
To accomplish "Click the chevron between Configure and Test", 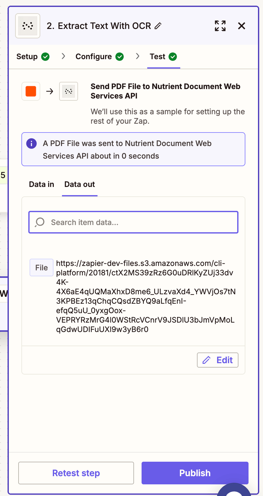I will click(x=137, y=57).
